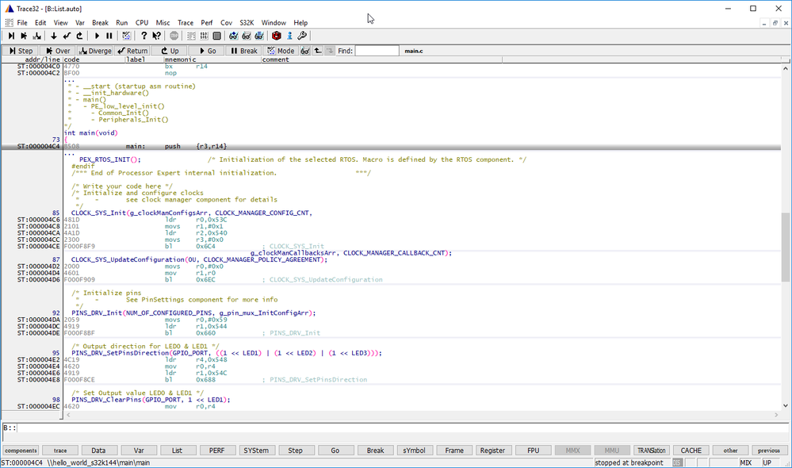The image size is (792, 468).
Task: Click the down-arrow step-into icon
Action: 54,36
